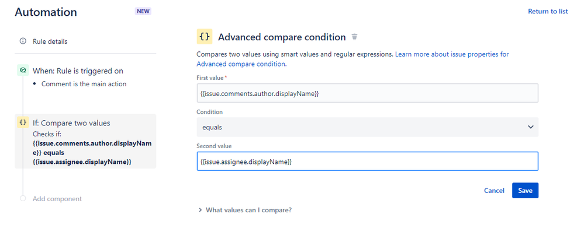This screenshot has height=242, width=584.
Task: Click into the Second value input field
Action: 367,161
